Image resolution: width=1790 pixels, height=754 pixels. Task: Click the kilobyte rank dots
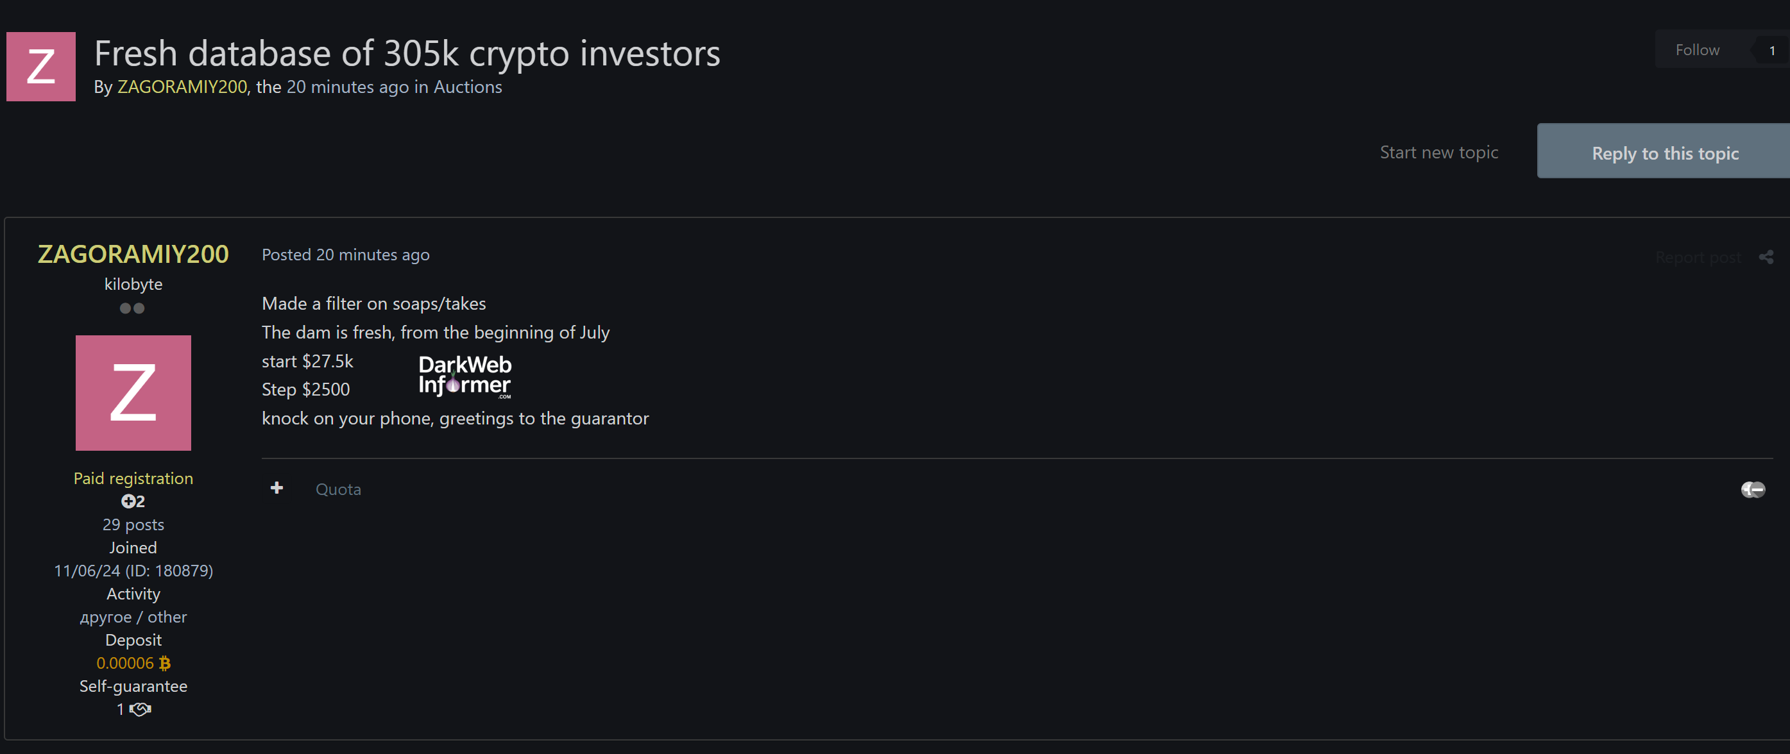(x=132, y=308)
